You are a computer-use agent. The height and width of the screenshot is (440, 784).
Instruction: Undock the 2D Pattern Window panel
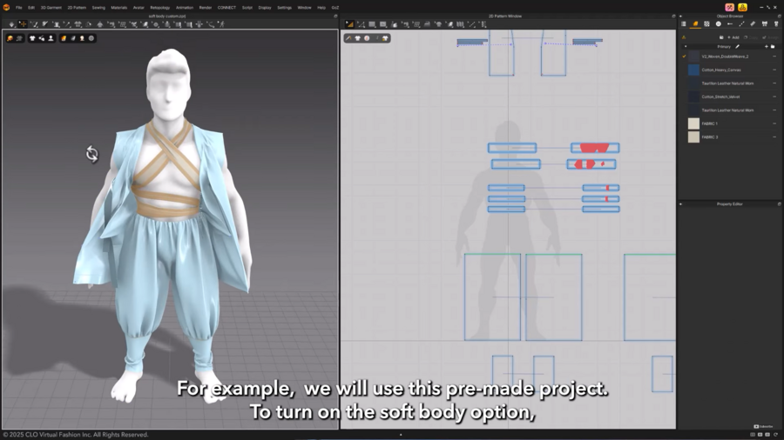point(673,16)
